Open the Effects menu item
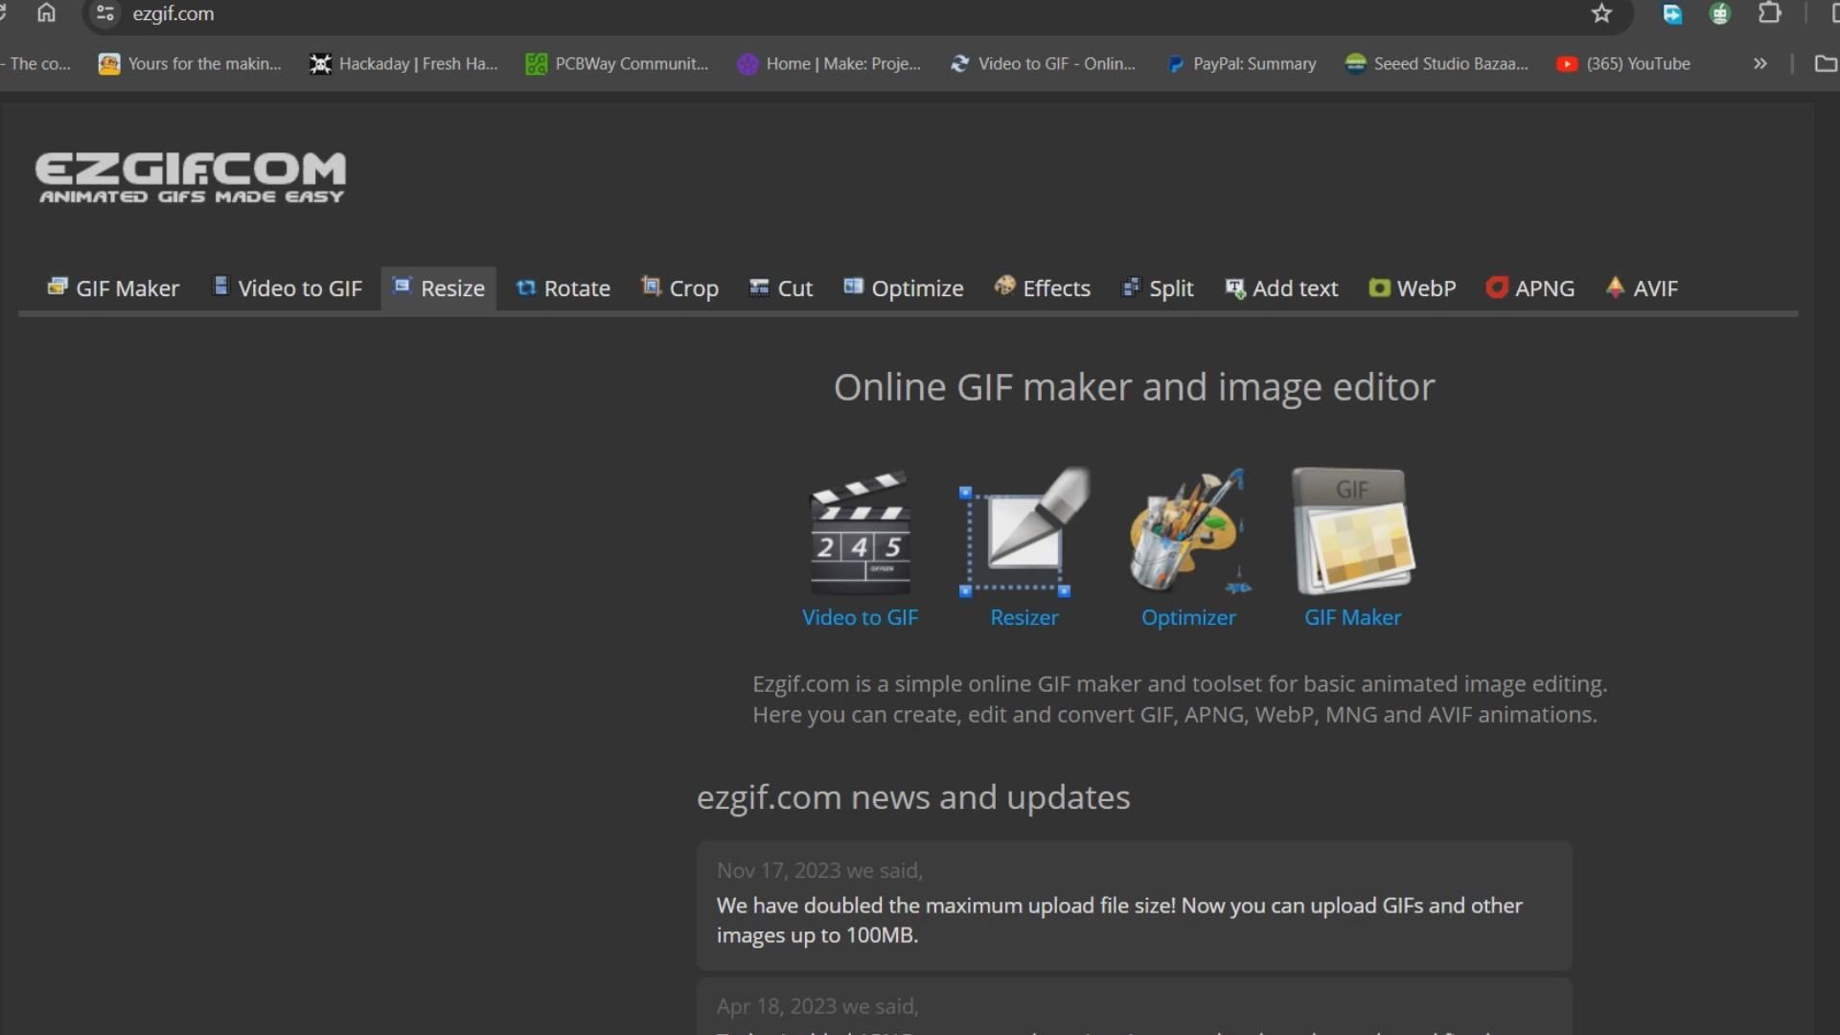This screenshot has width=1840, height=1035. (1042, 288)
